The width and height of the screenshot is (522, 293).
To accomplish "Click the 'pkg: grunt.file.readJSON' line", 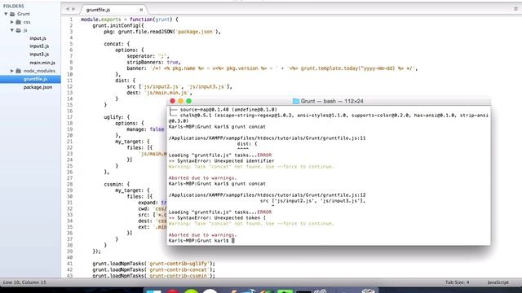I will coord(162,32).
